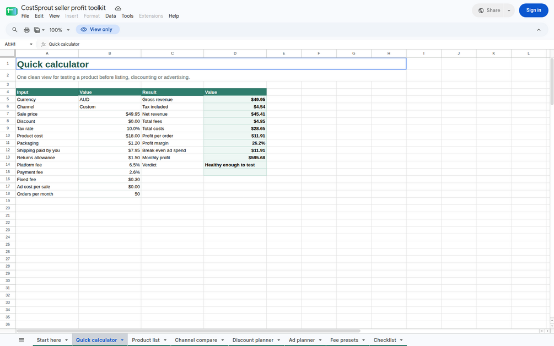Select the Custom channel value cell
Viewport: 554px width, 346px height.
pyautogui.click(x=110, y=107)
